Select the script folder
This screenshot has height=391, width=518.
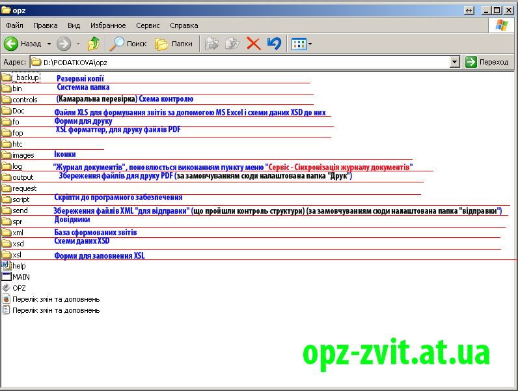point(16,199)
